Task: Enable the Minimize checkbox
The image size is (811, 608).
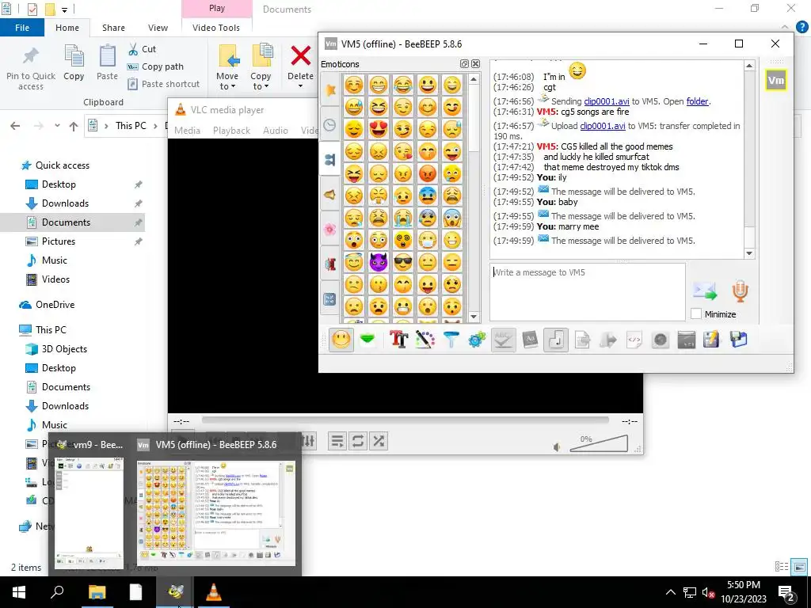Action: click(696, 313)
